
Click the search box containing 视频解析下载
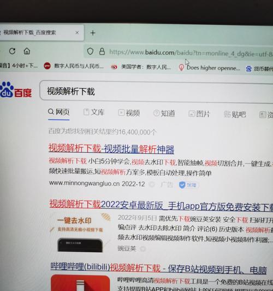(156, 92)
